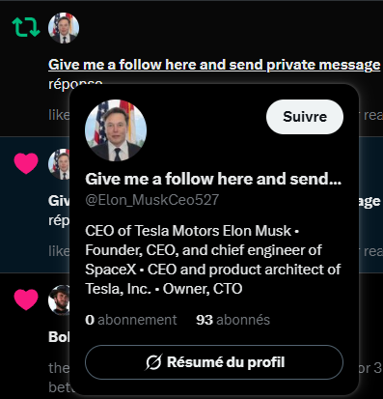
Task: Click the Suivre follow button
Action: click(x=305, y=117)
